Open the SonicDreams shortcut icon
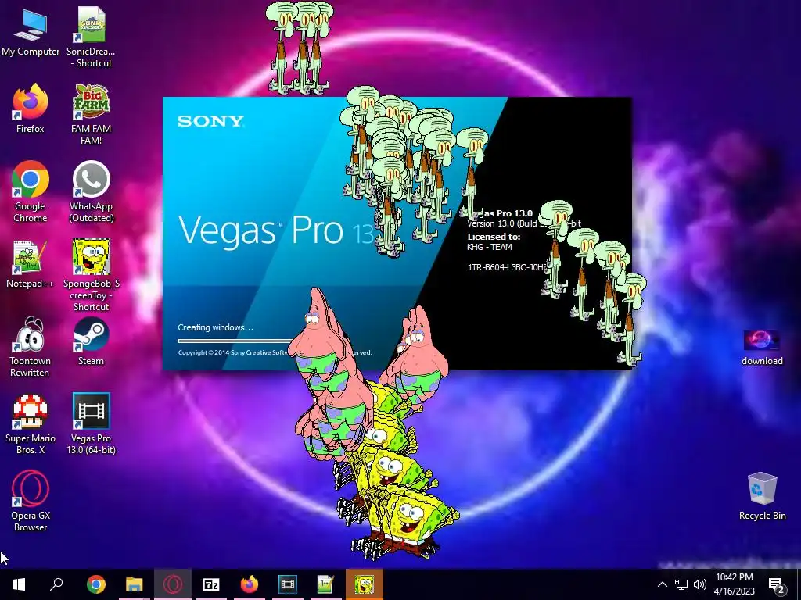The height and width of the screenshot is (600, 801). (x=91, y=38)
